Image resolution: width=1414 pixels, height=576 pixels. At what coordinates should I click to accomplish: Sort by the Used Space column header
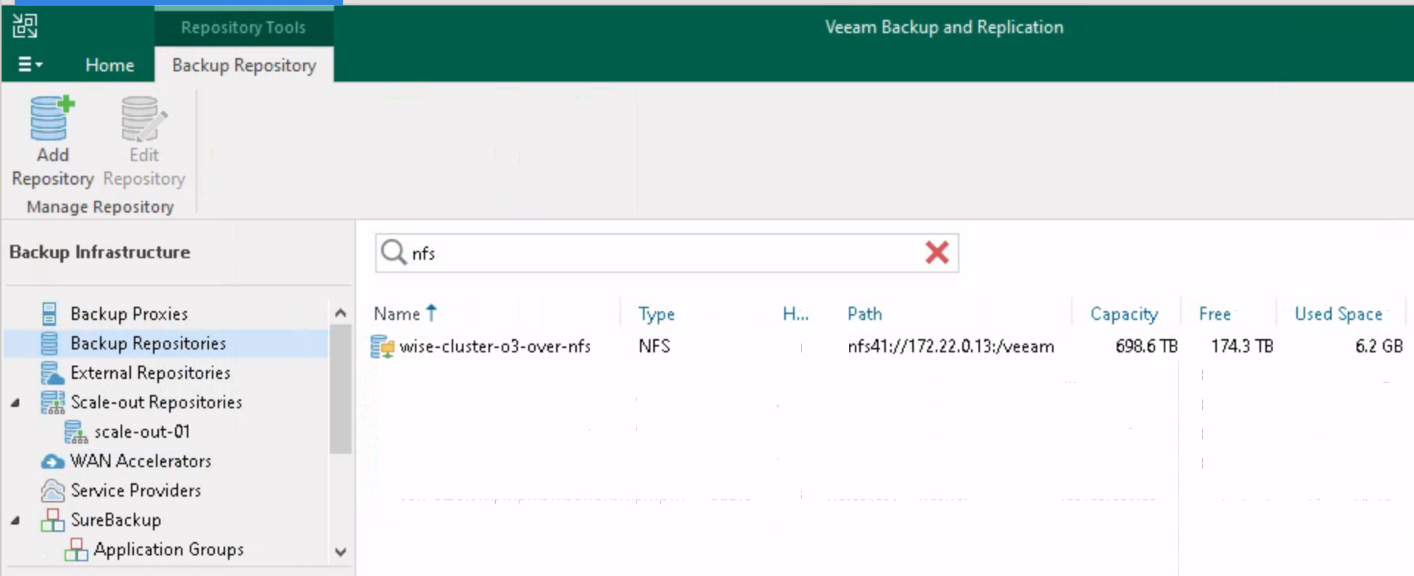coord(1338,314)
